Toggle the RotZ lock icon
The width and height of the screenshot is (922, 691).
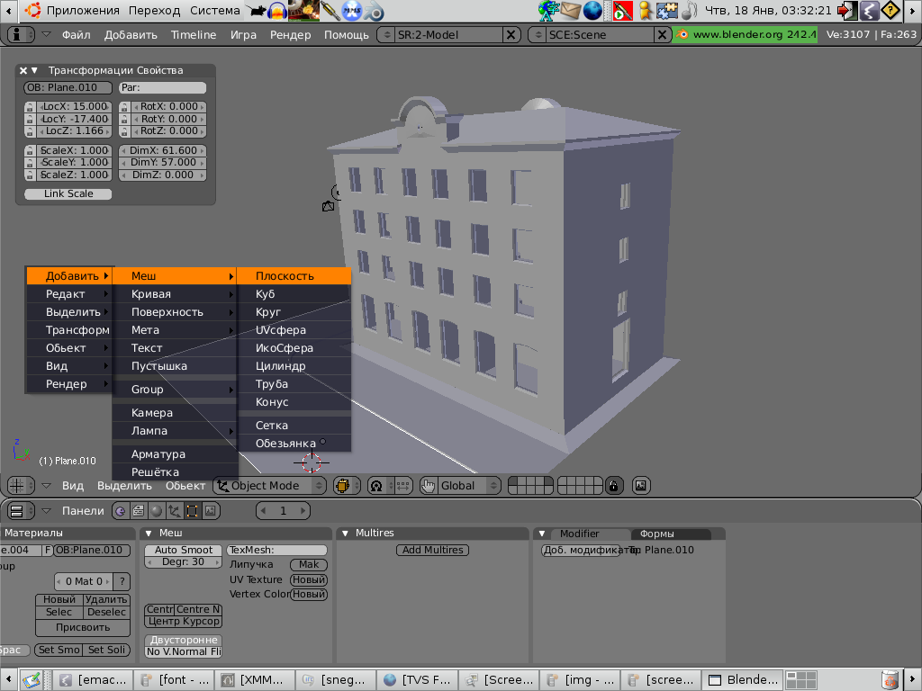[x=125, y=131]
